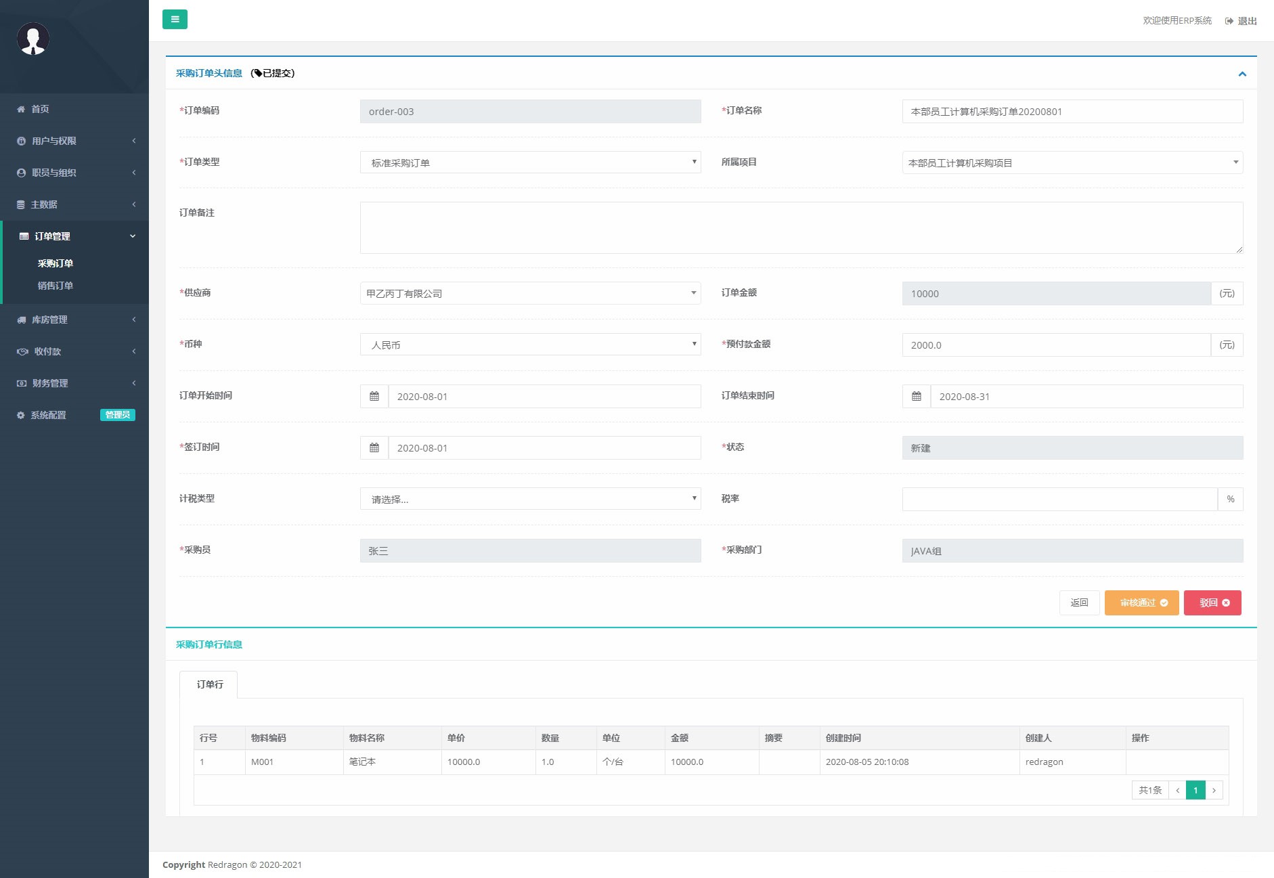Image resolution: width=1274 pixels, height=878 pixels.
Task: Click the red 驳回 reject button
Action: (1212, 603)
